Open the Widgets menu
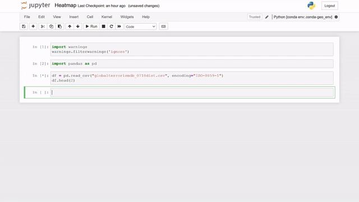 click(x=127, y=17)
